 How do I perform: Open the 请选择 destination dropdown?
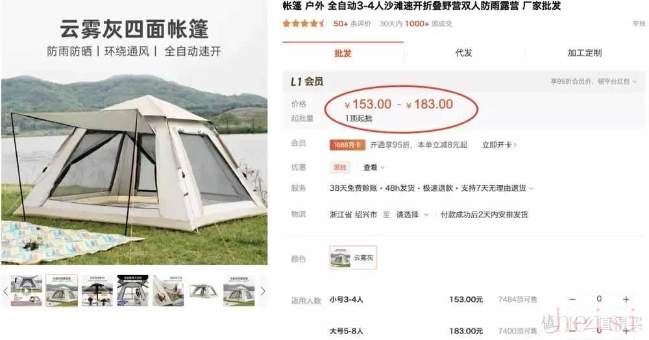412,214
